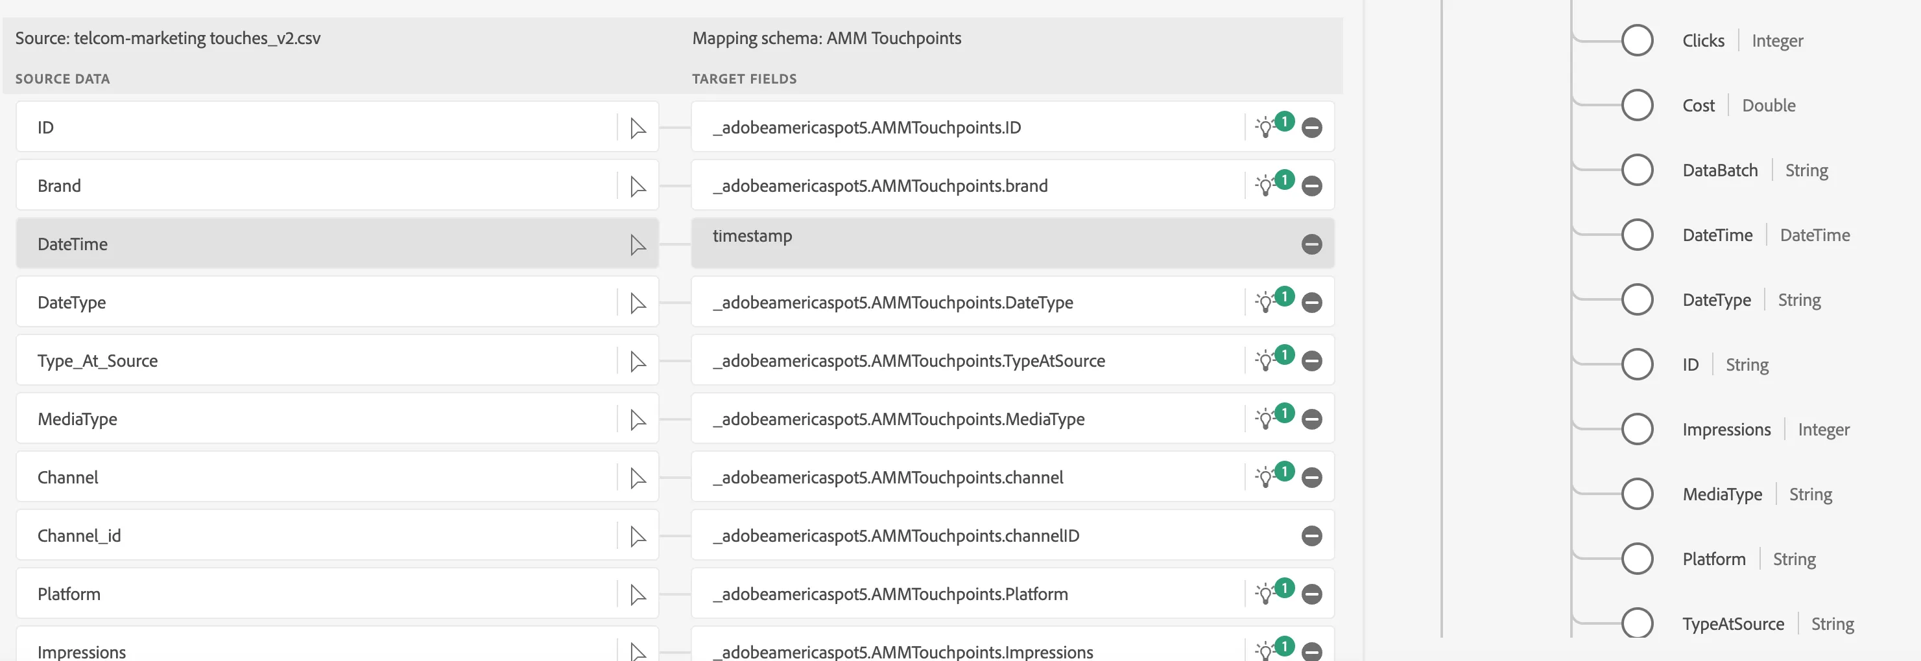Show lightbulb recommendation for AMMTouchpoints.ID
The height and width of the screenshot is (661, 1921).
[1265, 128]
